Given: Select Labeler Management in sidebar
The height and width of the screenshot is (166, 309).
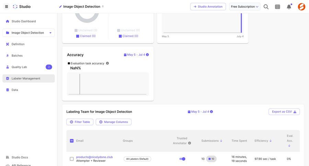Looking at the screenshot, I should [x=28, y=79].
